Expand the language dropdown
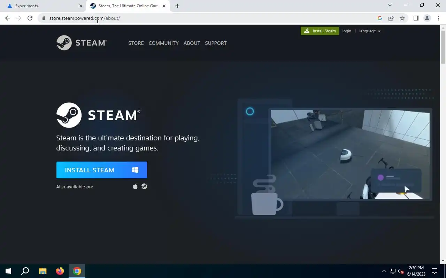 (x=370, y=31)
